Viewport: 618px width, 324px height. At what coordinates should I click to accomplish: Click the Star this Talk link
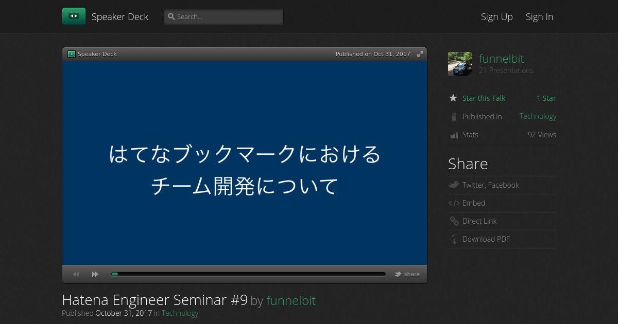tap(484, 98)
